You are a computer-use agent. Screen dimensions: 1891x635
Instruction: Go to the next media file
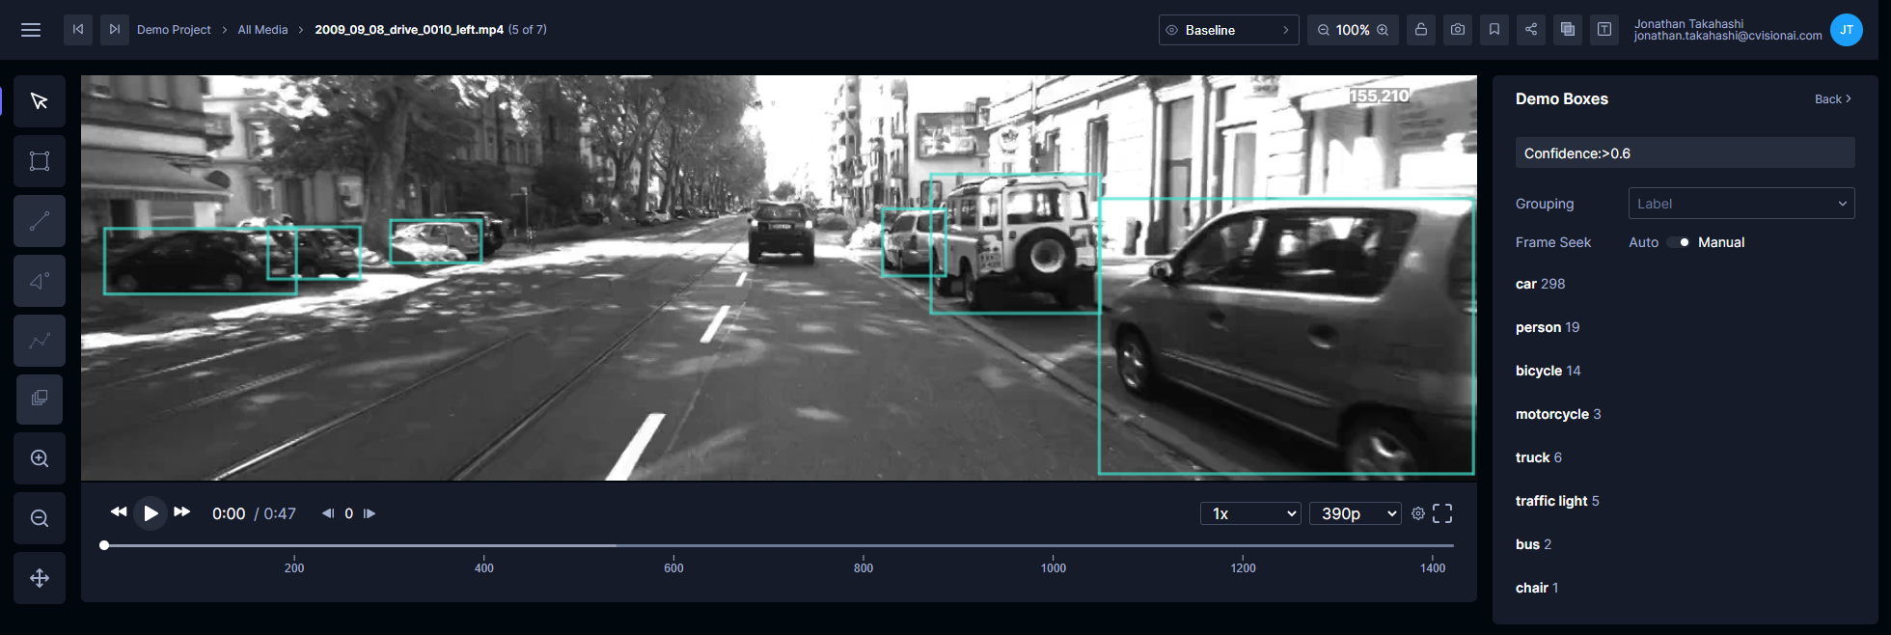point(115,30)
